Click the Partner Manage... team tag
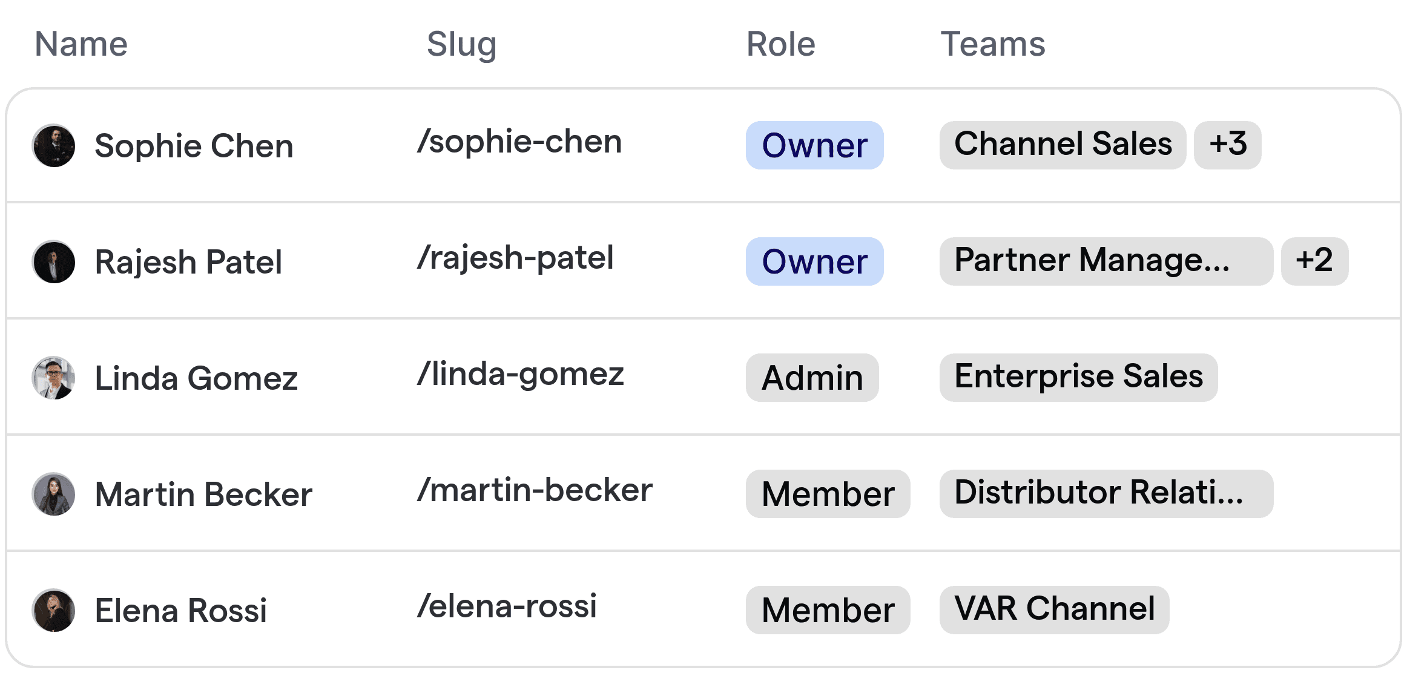Image resolution: width=1407 pixels, height=673 pixels. [x=1105, y=260]
